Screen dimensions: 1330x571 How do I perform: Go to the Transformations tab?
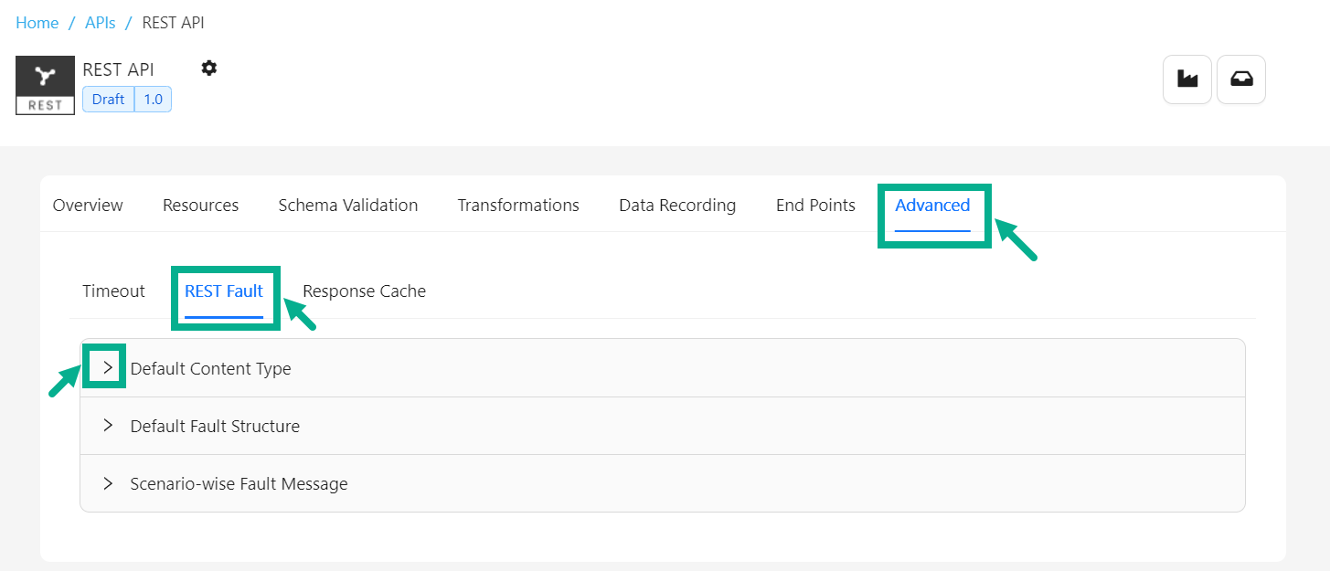coord(518,206)
